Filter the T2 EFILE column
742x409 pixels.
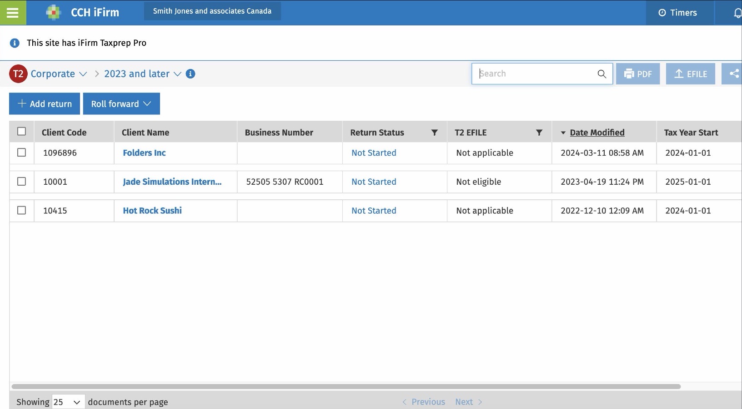[x=539, y=133]
